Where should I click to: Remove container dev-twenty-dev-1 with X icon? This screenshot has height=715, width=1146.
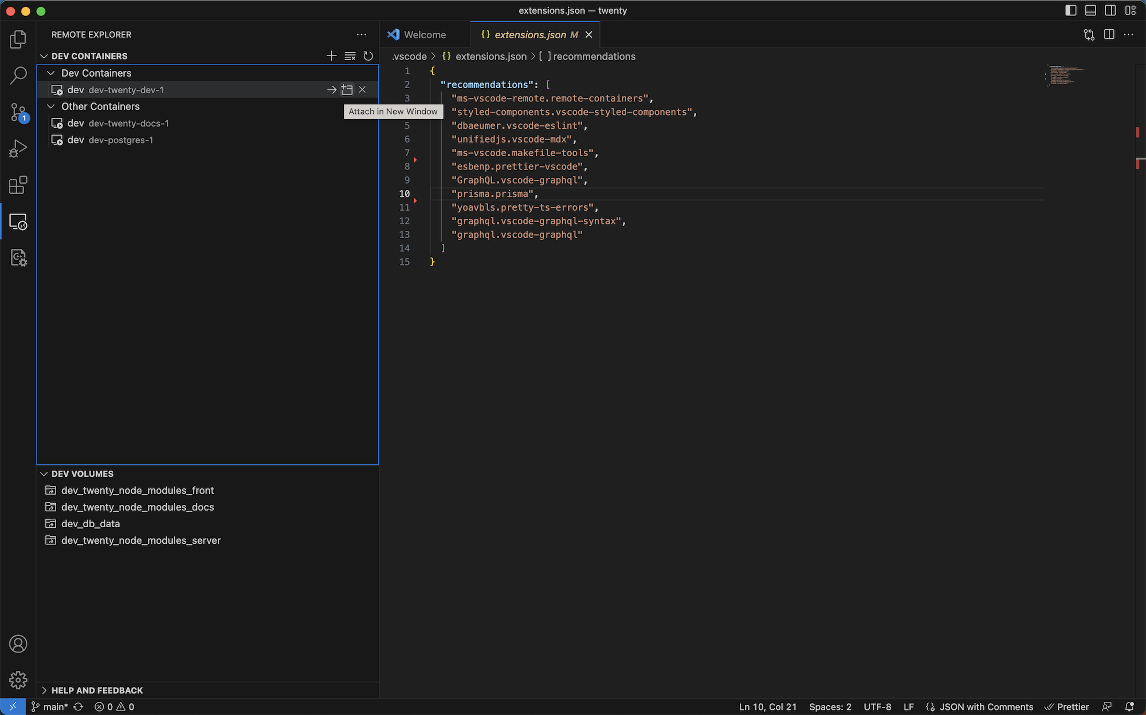pyautogui.click(x=362, y=90)
